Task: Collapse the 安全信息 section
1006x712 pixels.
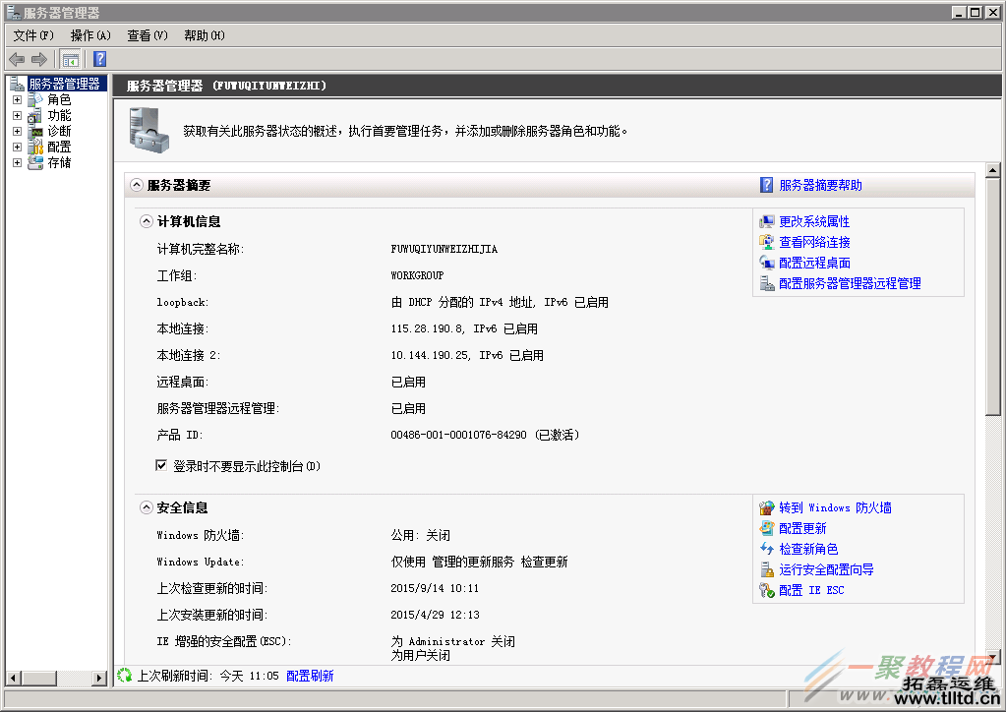Action: click(x=147, y=508)
